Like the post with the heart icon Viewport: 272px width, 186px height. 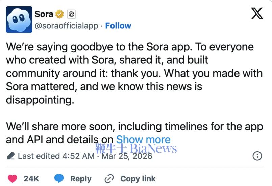12,179
